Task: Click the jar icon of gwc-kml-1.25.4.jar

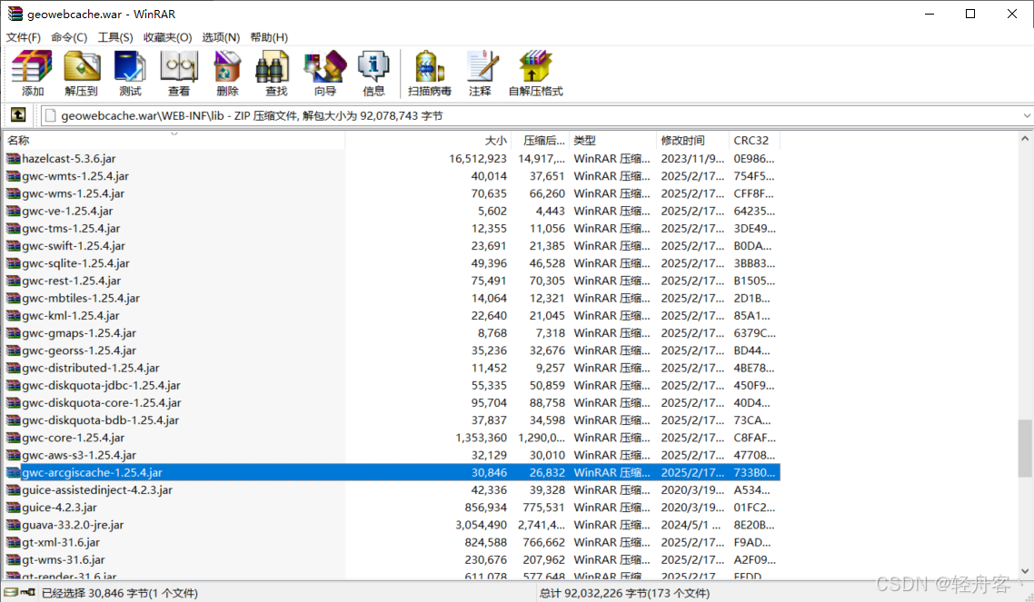Action: pyautogui.click(x=14, y=315)
